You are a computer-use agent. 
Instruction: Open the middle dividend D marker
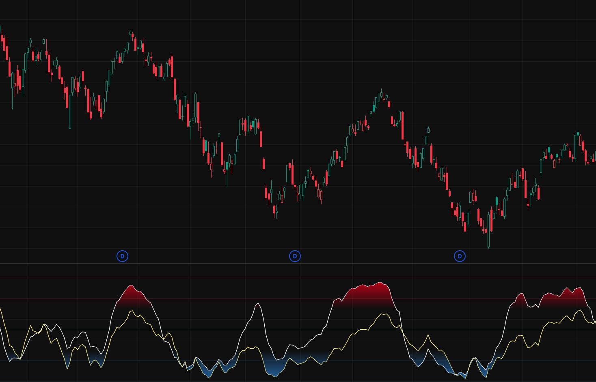[295, 256]
